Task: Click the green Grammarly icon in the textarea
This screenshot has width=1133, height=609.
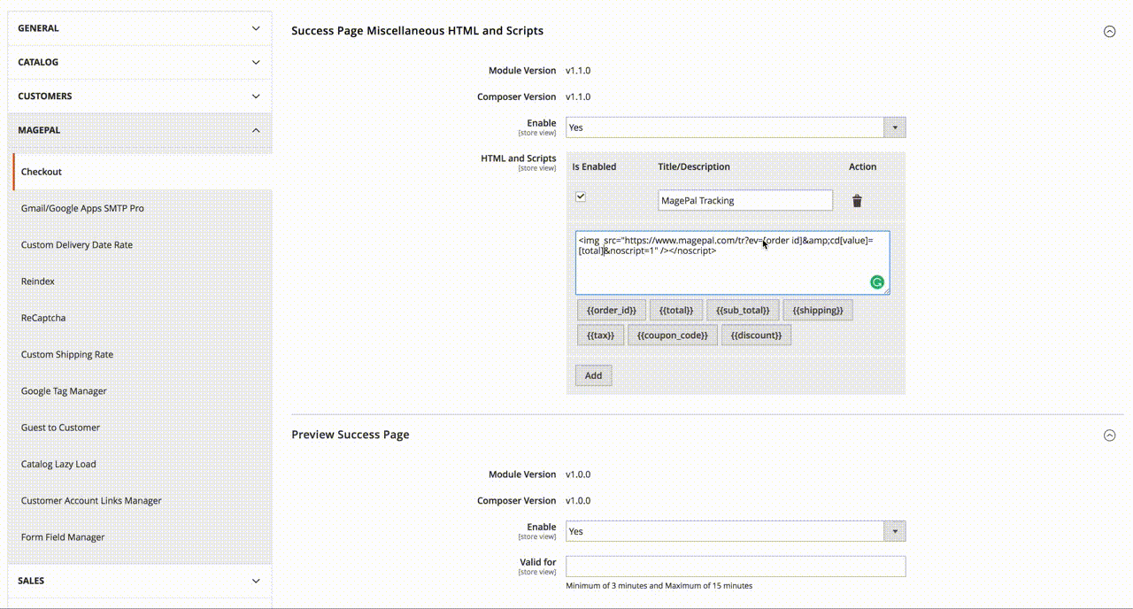Action: click(877, 282)
